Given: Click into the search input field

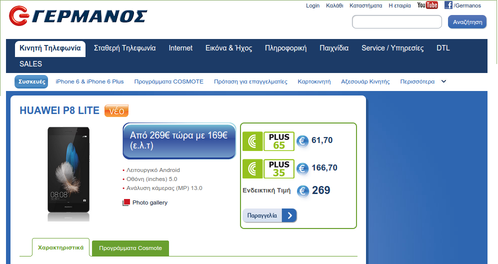Looking at the screenshot, I should pyautogui.click(x=396, y=22).
